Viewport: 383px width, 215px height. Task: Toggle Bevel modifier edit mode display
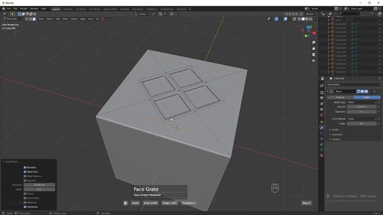[x=358, y=91]
